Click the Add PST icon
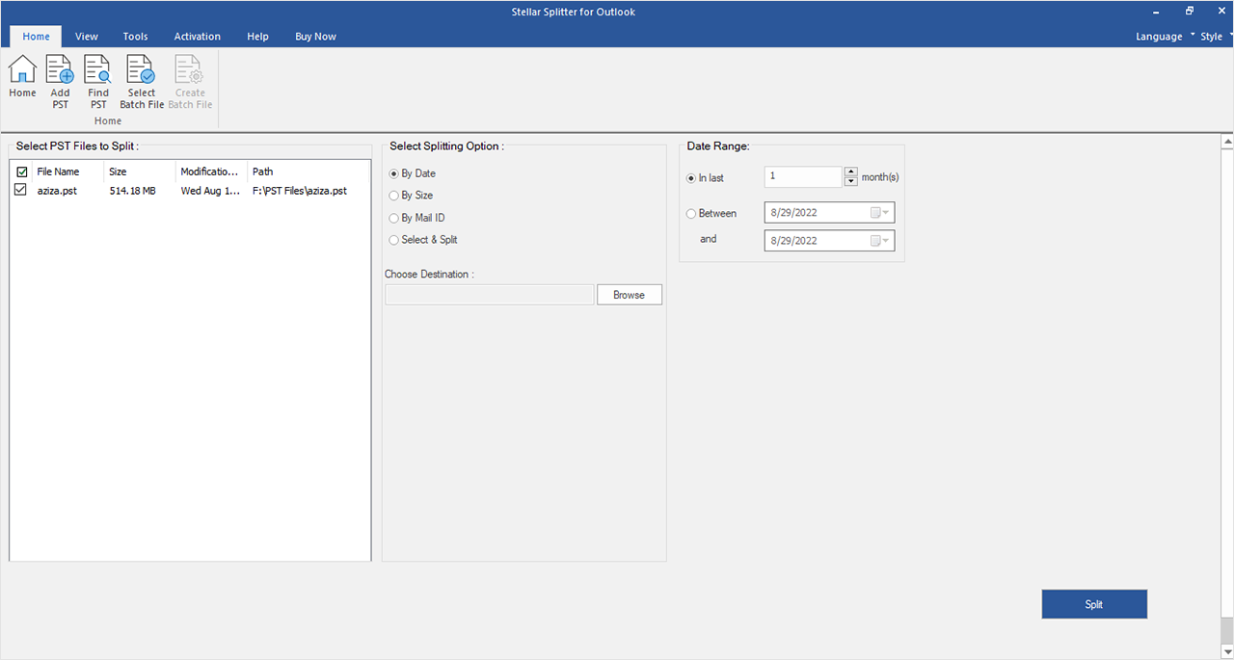Image resolution: width=1234 pixels, height=660 pixels. coord(61,82)
